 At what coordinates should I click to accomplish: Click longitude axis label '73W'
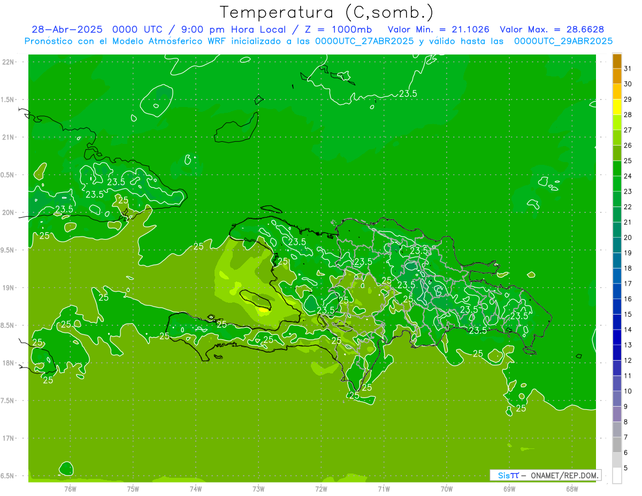click(258, 489)
